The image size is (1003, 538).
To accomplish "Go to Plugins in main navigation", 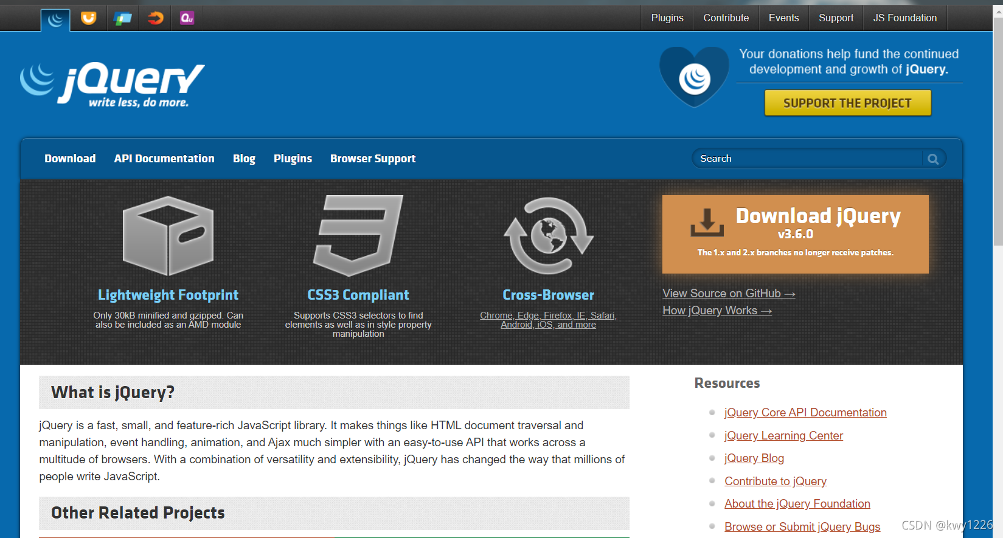I will tap(293, 159).
